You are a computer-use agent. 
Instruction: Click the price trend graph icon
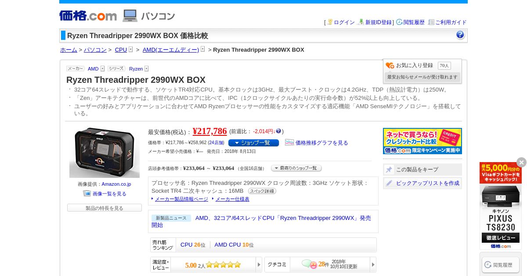289,142
